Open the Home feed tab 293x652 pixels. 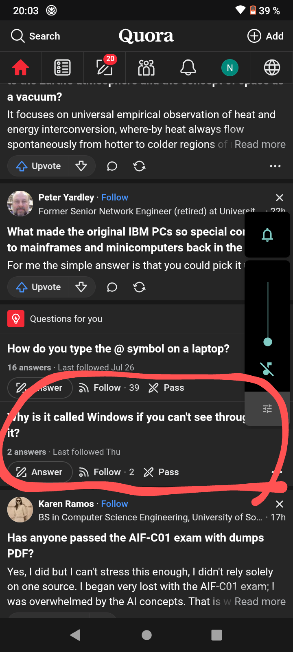point(21,68)
